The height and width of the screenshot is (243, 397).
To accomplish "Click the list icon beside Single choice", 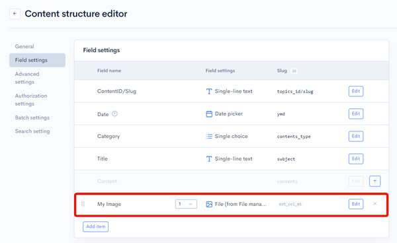I will (x=209, y=137).
